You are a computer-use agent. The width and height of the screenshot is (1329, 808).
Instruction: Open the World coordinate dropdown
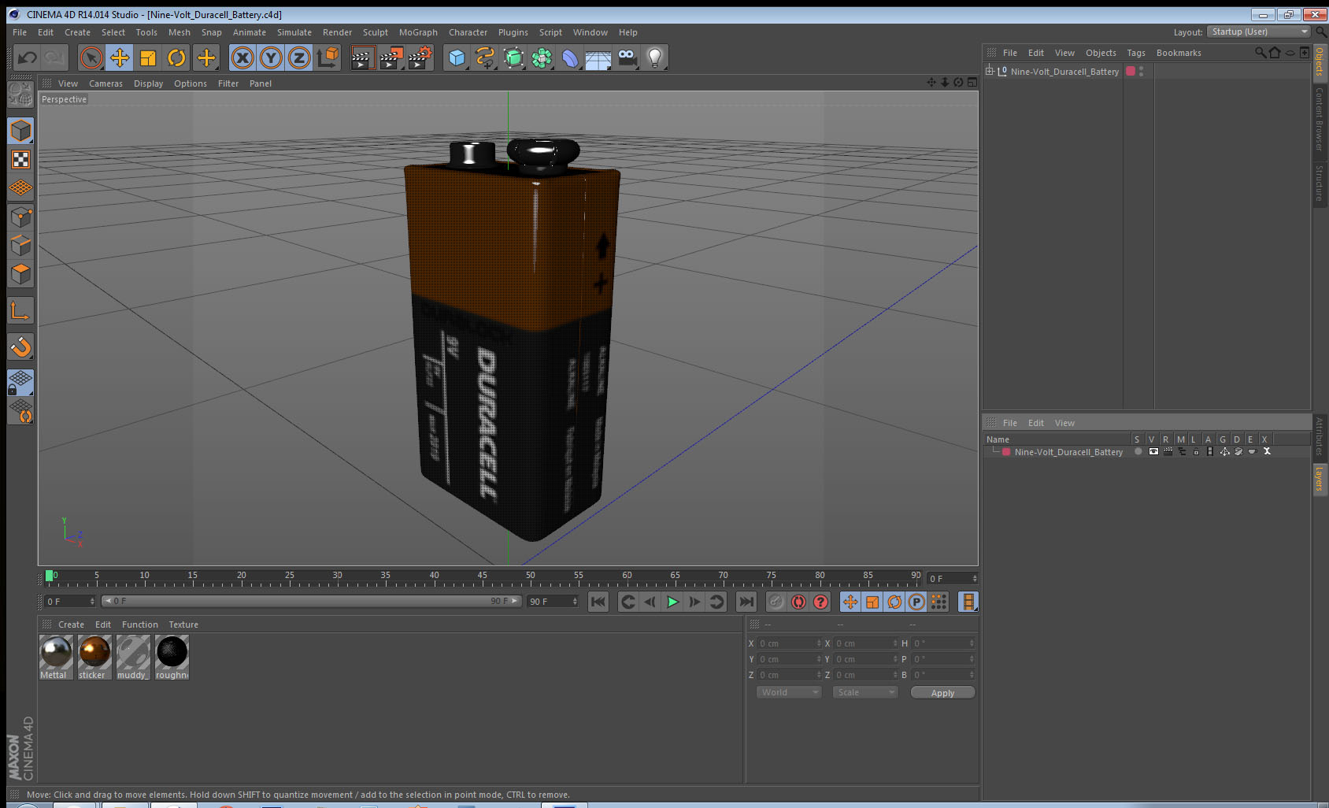pos(789,692)
